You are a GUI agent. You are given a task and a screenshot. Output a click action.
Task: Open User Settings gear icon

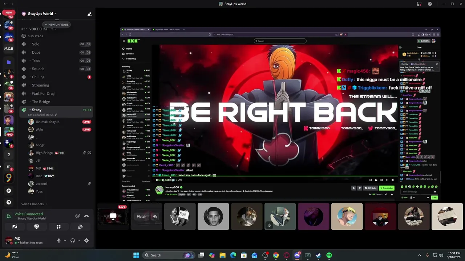[x=86, y=240]
